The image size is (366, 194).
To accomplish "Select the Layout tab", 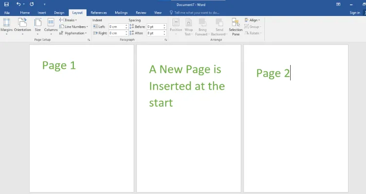I will coord(77,13).
